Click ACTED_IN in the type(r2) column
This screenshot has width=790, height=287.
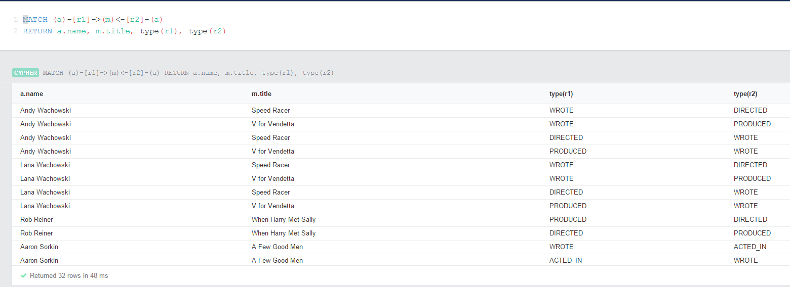click(749, 247)
